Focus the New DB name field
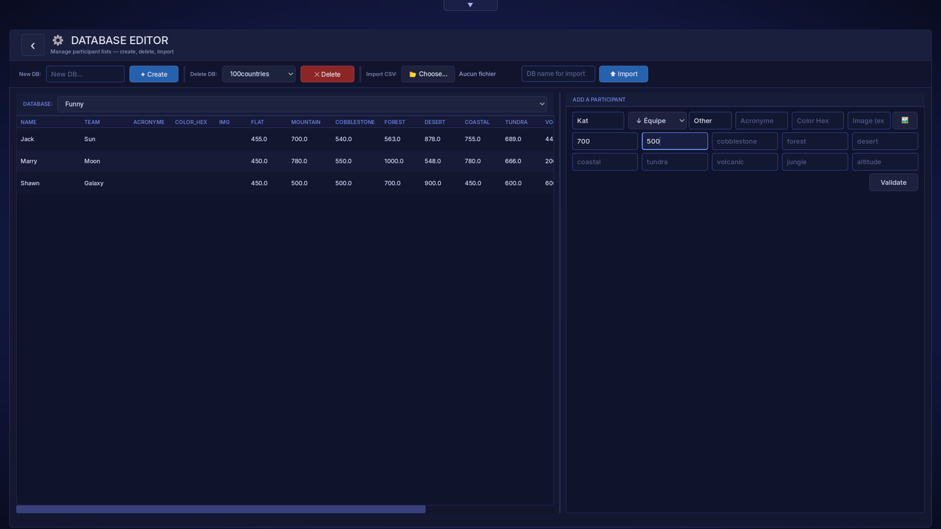 tap(85, 74)
